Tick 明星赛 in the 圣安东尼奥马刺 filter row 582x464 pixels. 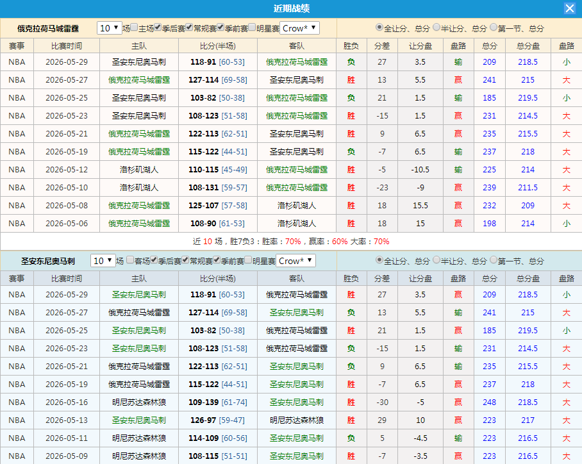click(248, 260)
